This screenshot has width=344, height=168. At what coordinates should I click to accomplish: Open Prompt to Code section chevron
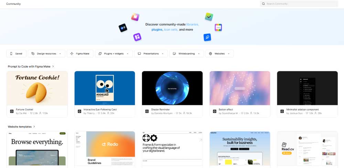[x=53, y=67]
